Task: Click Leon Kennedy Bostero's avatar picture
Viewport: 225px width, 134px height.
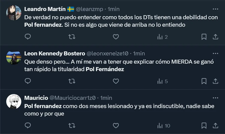Action: click(14, 58)
